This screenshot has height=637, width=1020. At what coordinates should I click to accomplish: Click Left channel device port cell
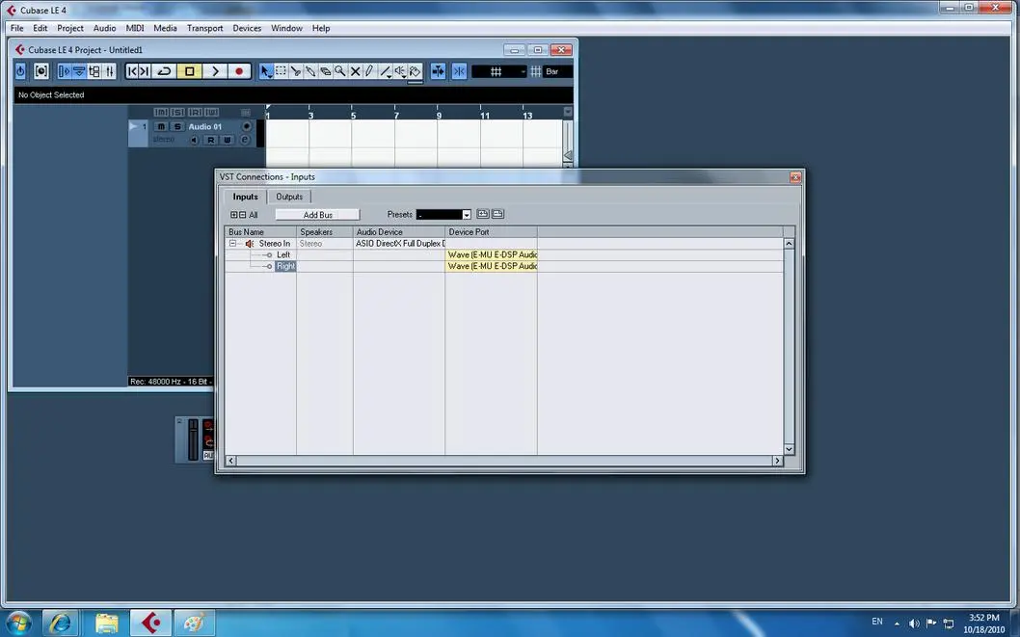[491, 255]
